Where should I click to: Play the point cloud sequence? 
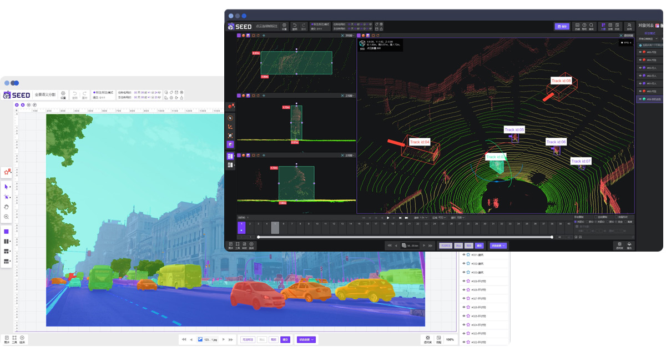pos(387,218)
